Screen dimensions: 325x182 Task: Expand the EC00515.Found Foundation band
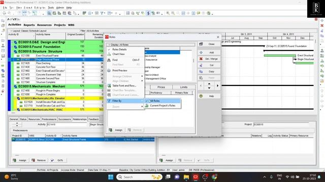(x=12, y=47)
